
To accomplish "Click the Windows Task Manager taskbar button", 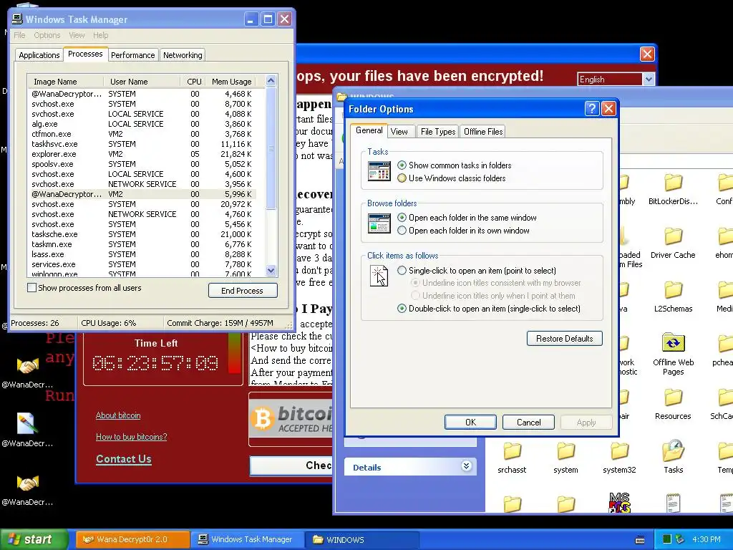I will (247, 540).
